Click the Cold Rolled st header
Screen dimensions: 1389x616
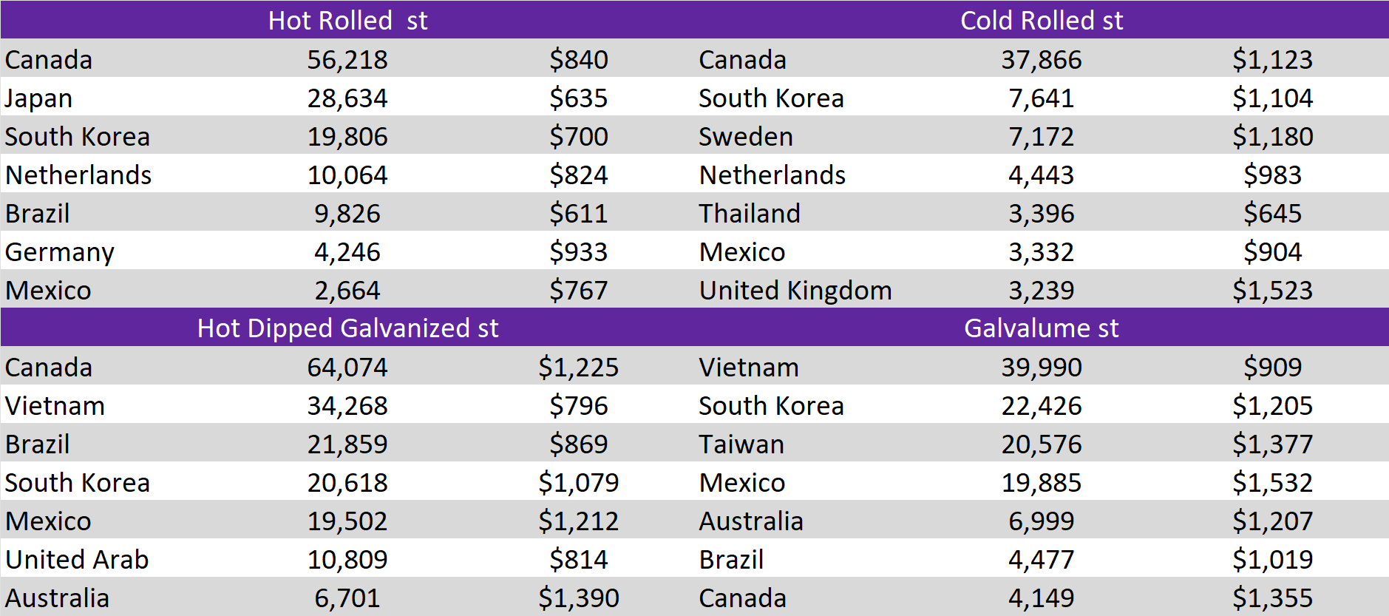(x=1041, y=21)
